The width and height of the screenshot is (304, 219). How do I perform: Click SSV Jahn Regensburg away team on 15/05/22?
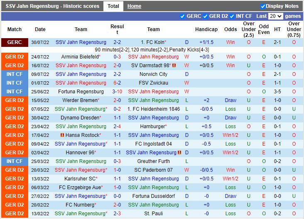153,100
